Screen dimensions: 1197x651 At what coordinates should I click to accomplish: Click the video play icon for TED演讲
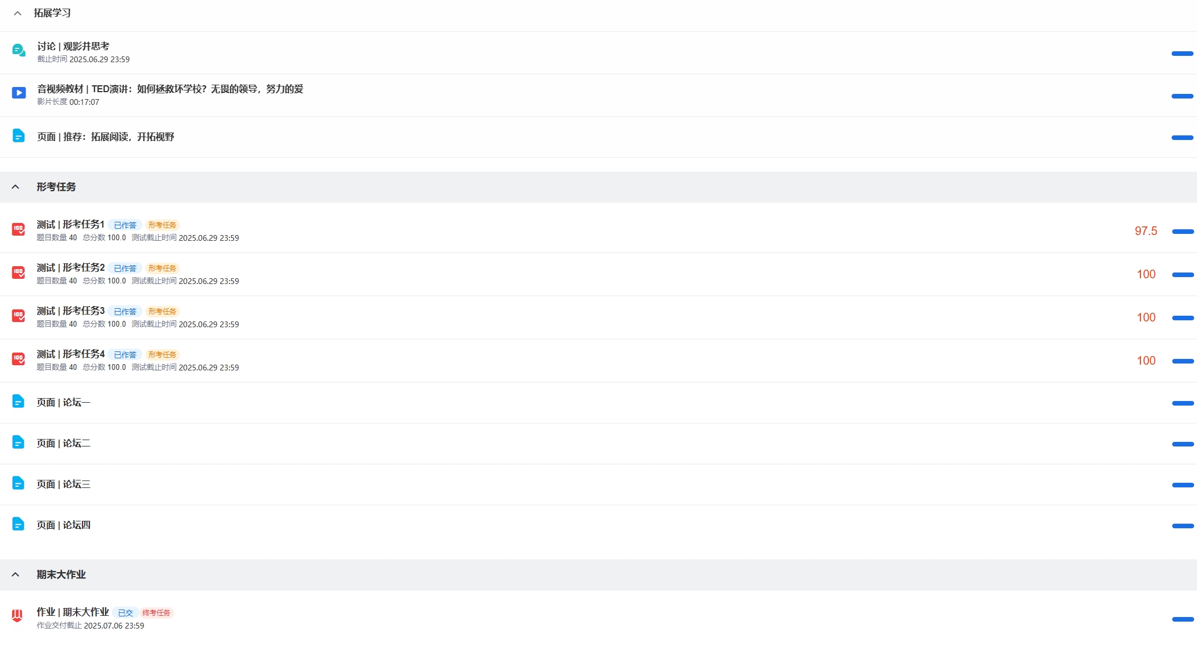(18, 93)
